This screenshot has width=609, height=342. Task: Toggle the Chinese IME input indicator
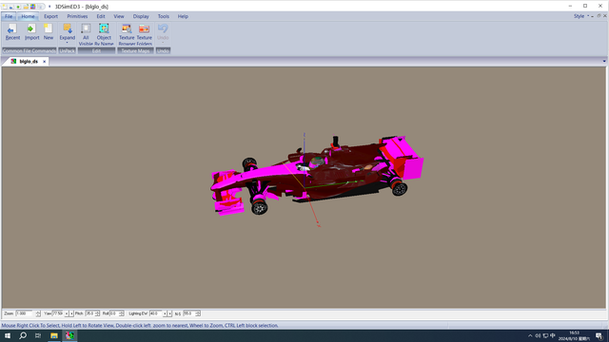[x=553, y=335]
